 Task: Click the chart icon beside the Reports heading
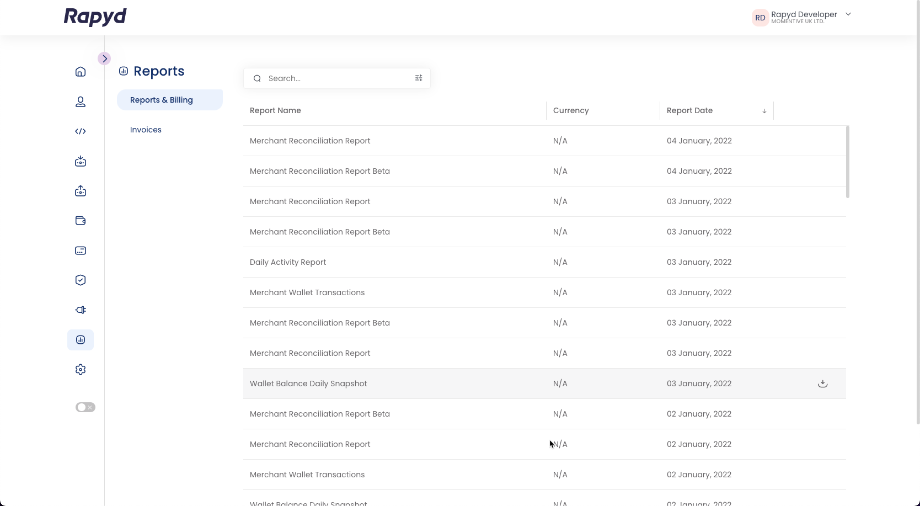coord(124,71)
